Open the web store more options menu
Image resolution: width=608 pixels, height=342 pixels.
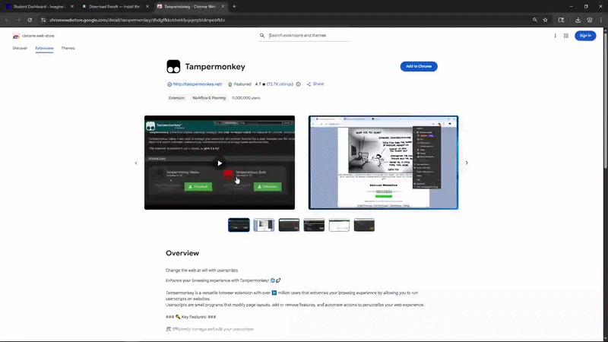click(x=555, y=36)
